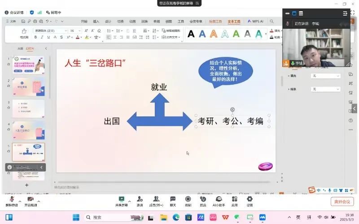Screen dimensions: 359x224
Task: Open the 线条 line dropdown set to 无
Action: [325, 89]
